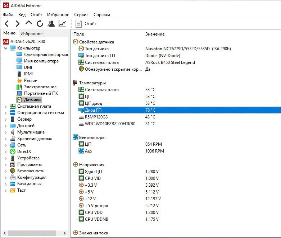Viewport: 281px width, 238px height.
Task: Click the Портативный ПК laptop icon
Action: [19, 93]
